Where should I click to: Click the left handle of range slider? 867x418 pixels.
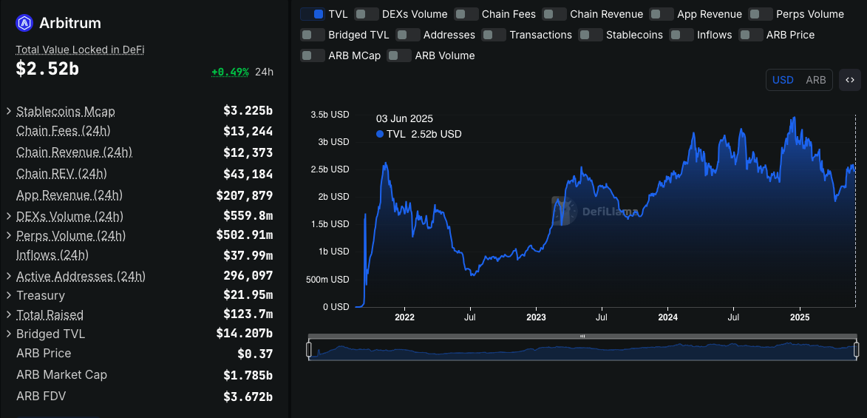click(309, 349)
